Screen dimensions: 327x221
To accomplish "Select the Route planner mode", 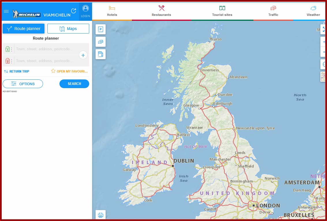I will [24, 29].
